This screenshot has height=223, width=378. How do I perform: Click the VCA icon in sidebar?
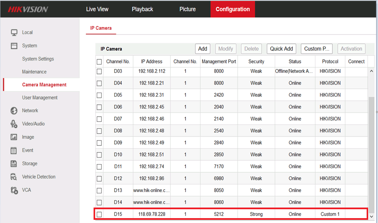point(14,190)
